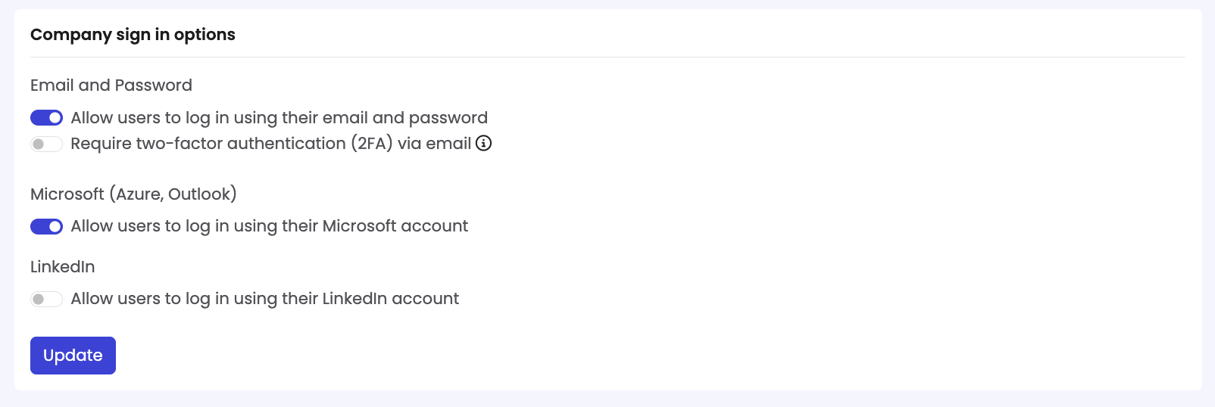Click the 'Microsoft (Azure, Outlook)' section title
This screenshot has width=1215, height=407.
tap(133, 194)
